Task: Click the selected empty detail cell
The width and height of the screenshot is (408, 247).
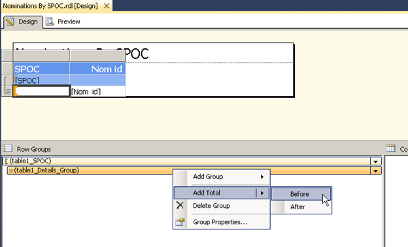Action: [42, 91]
